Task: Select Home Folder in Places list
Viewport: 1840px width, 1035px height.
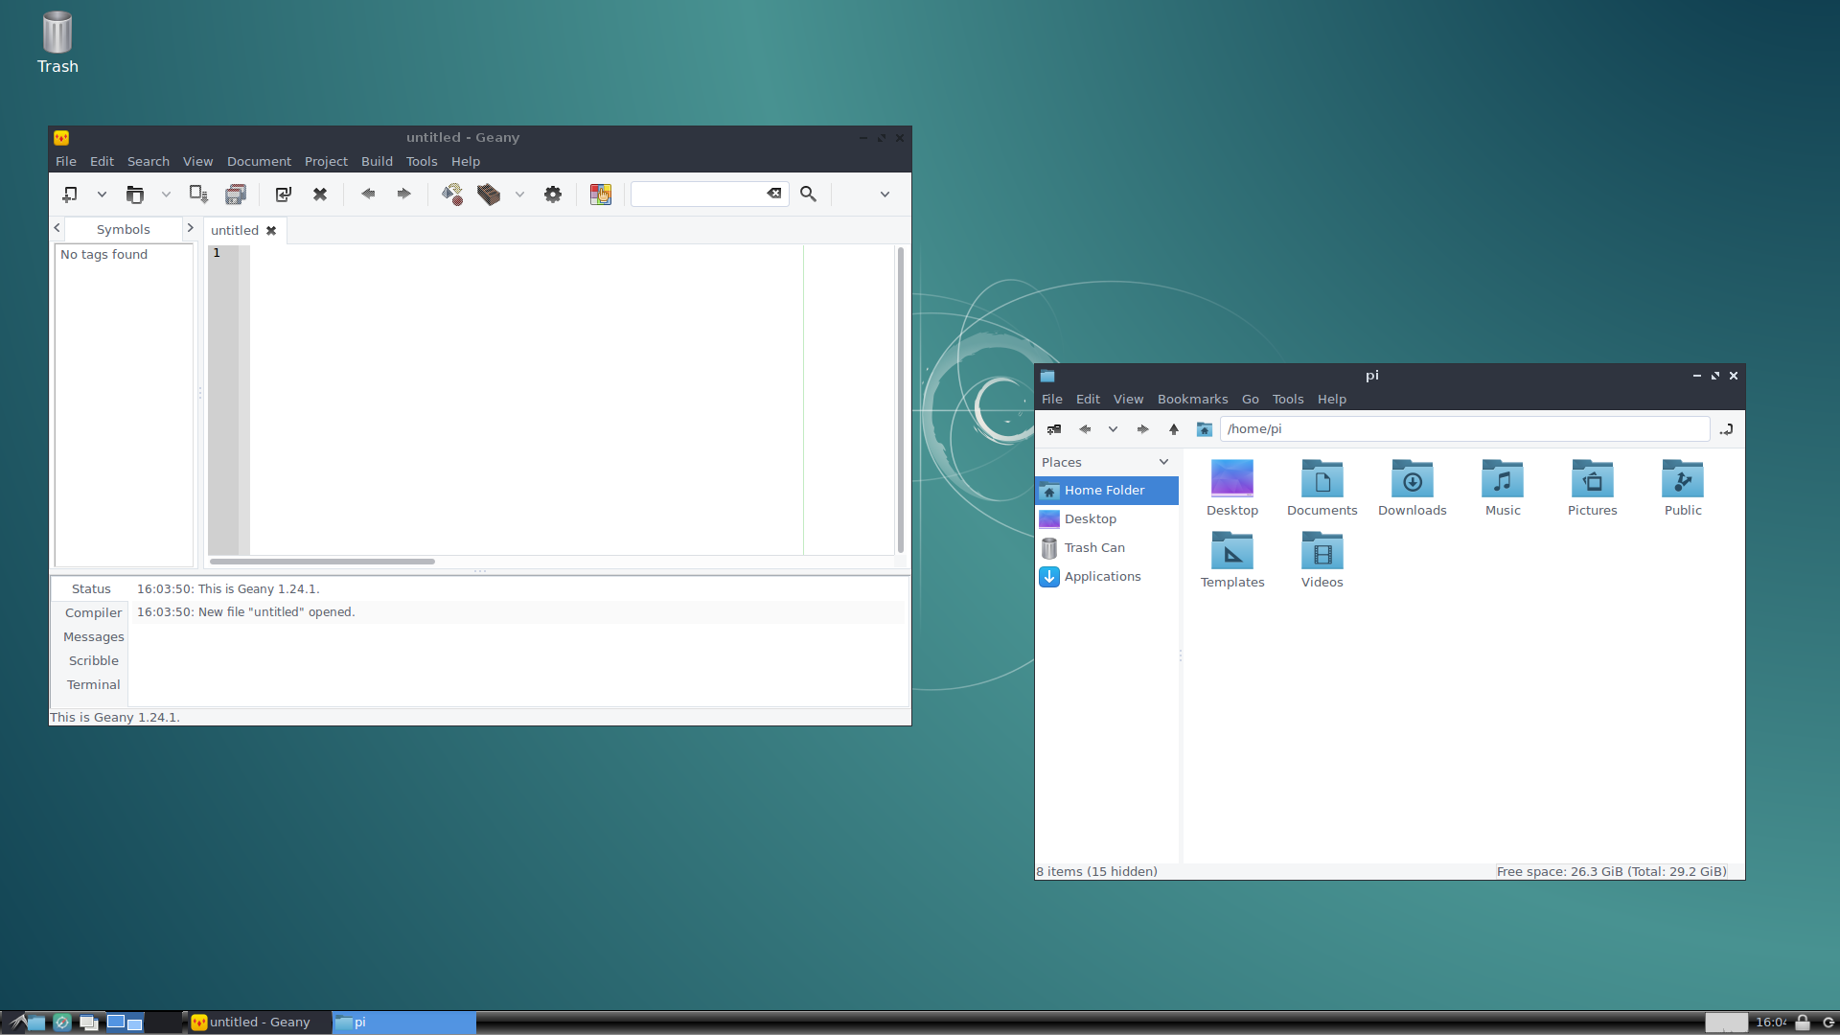Action: pyautogui.click(x=1107, y=491)
